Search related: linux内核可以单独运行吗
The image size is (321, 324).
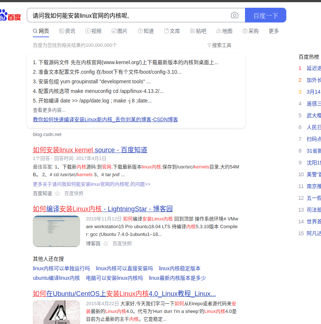point(61,268)
